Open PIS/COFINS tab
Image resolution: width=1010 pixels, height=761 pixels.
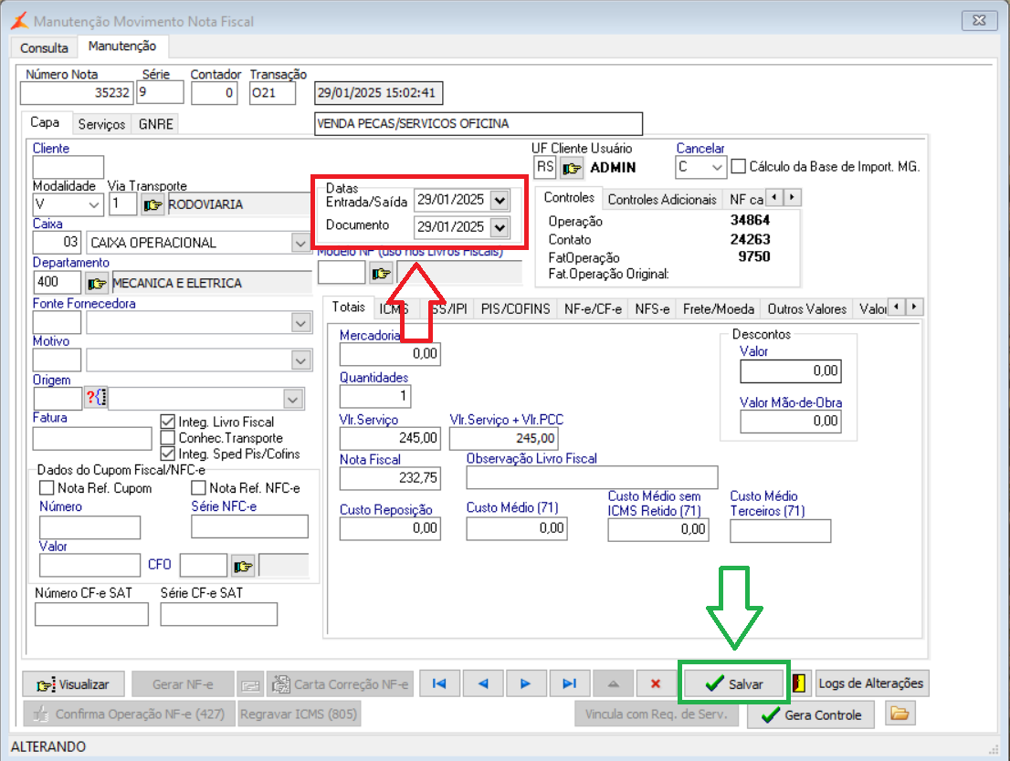coord(515,309)
